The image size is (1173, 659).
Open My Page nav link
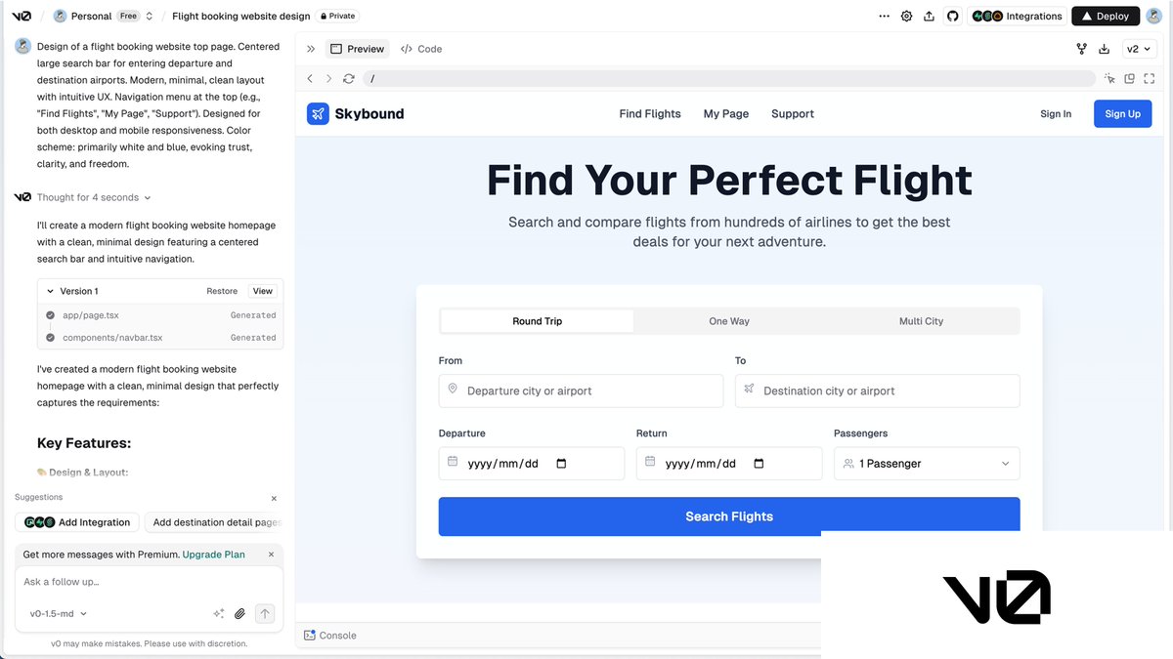coord(726,114)
